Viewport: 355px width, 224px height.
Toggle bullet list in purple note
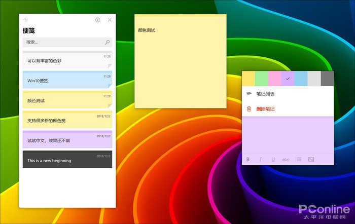click(298, 159)
